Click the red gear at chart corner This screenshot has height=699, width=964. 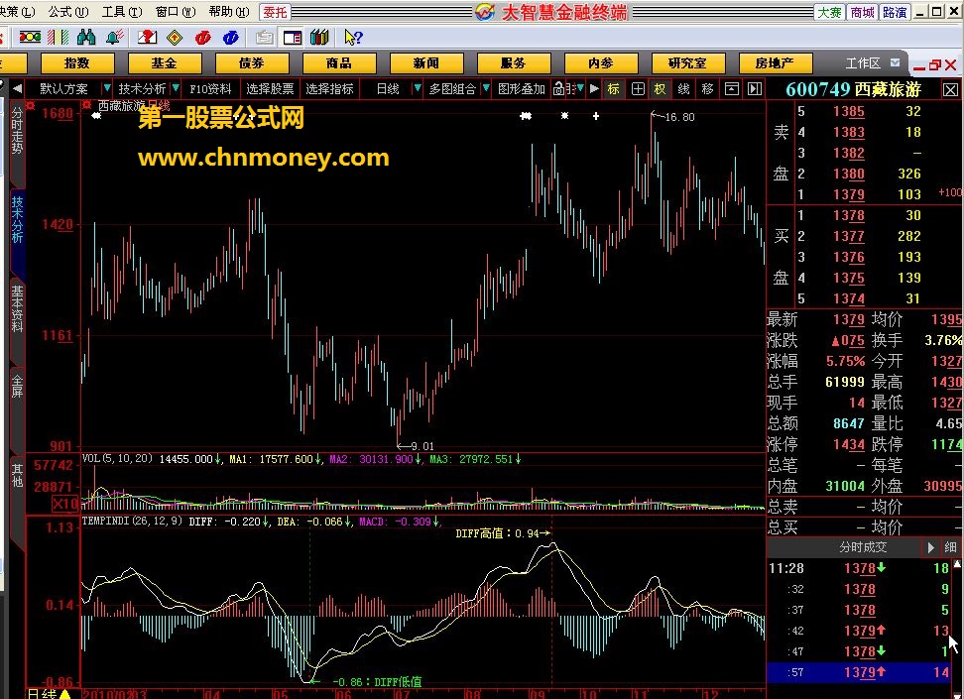(31, 106)
